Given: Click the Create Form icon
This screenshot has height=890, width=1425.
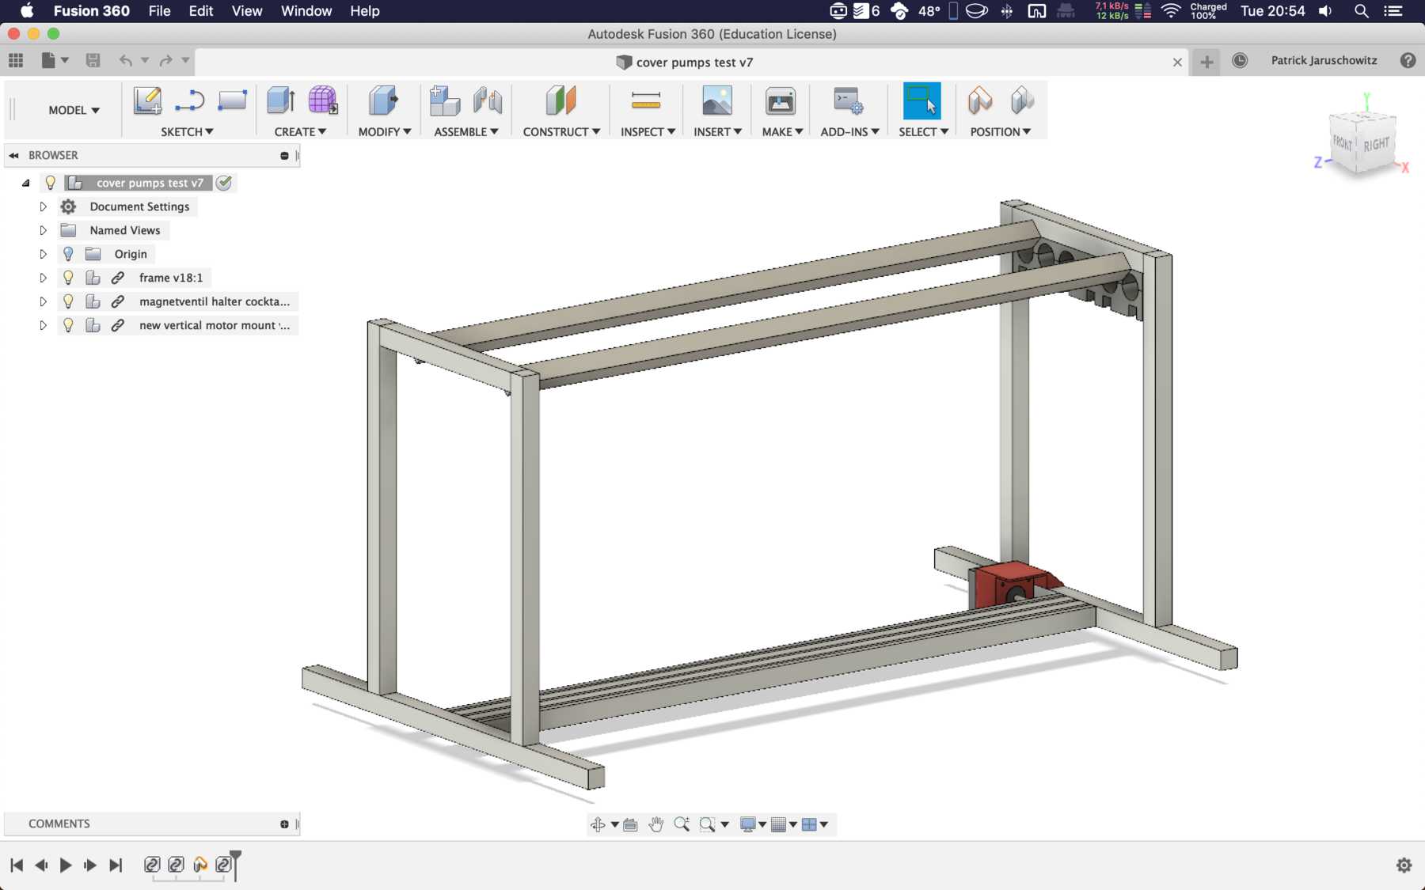Looking at the screenshot, I should (x=322, y=101).
